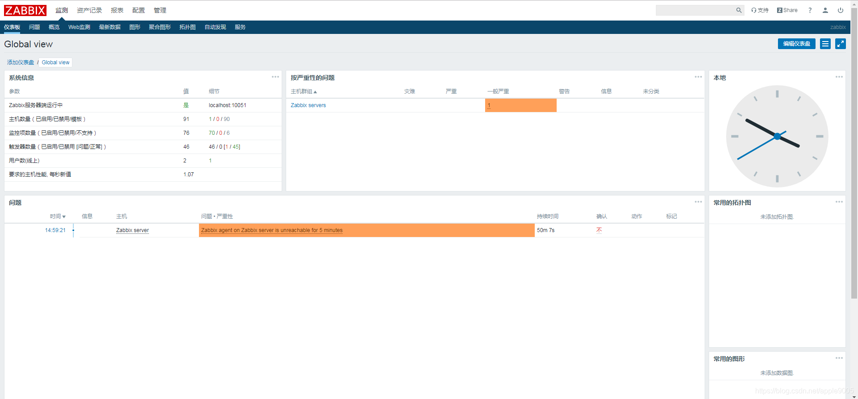Click the analog clock face
This screenshot has width=858, height=399.
pyautogui.click(x=777, y=136)
